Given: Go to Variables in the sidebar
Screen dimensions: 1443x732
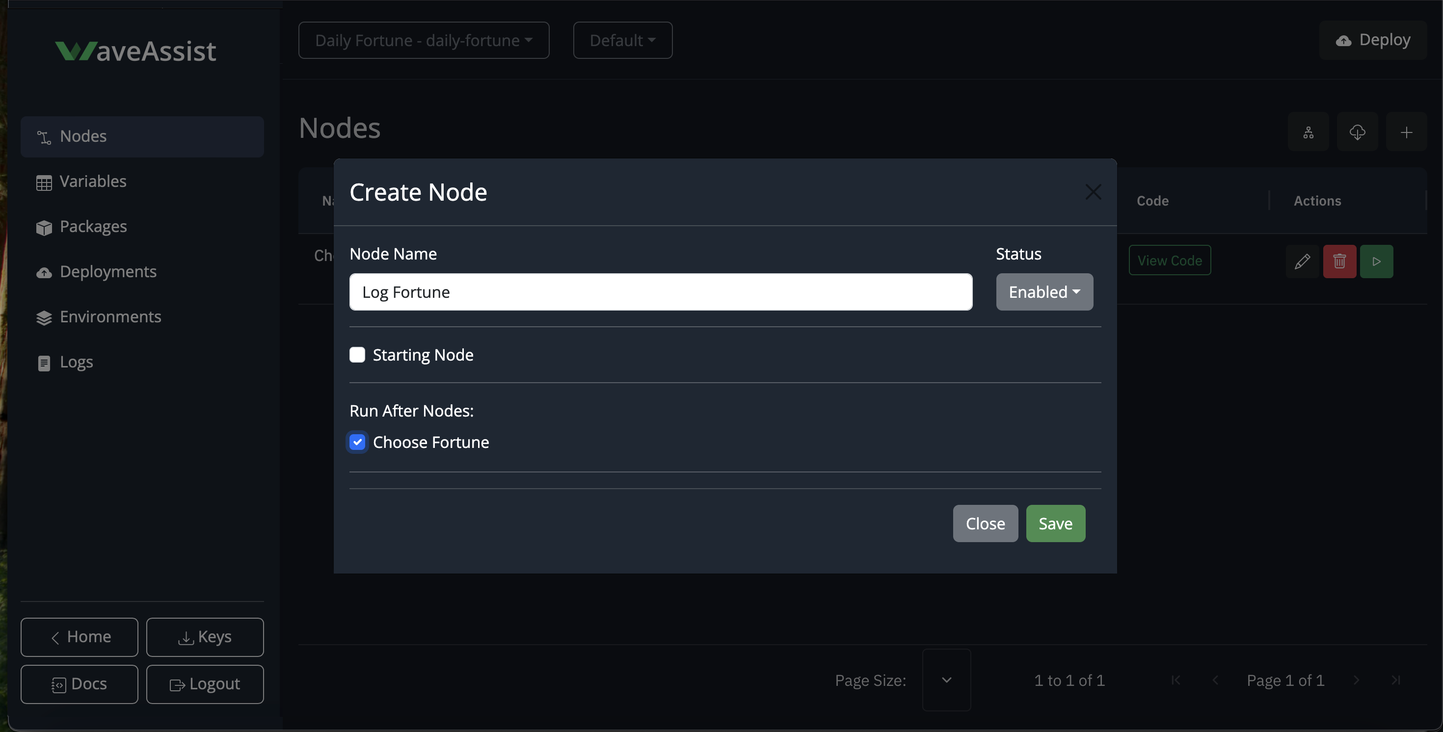Looking at the screenshot, I should (93, 182).
